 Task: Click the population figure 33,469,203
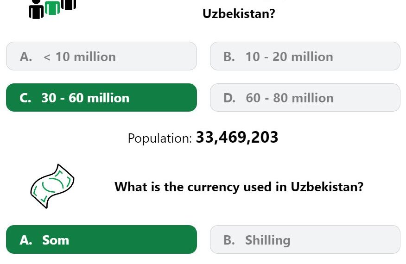237,137
